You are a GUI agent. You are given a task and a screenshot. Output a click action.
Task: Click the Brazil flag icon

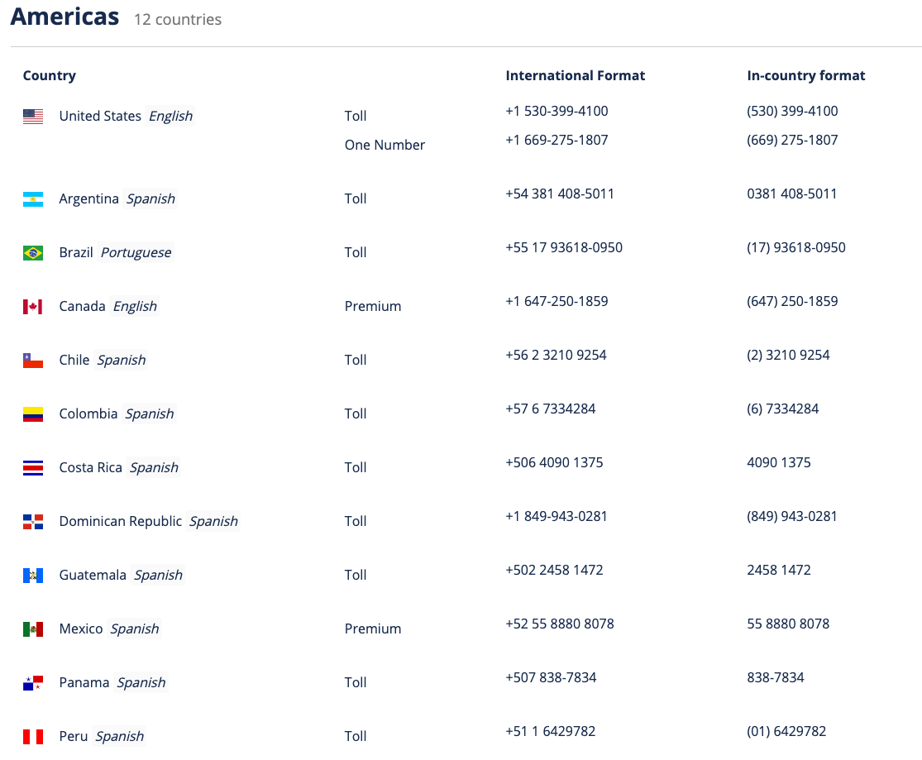point(33,253)
